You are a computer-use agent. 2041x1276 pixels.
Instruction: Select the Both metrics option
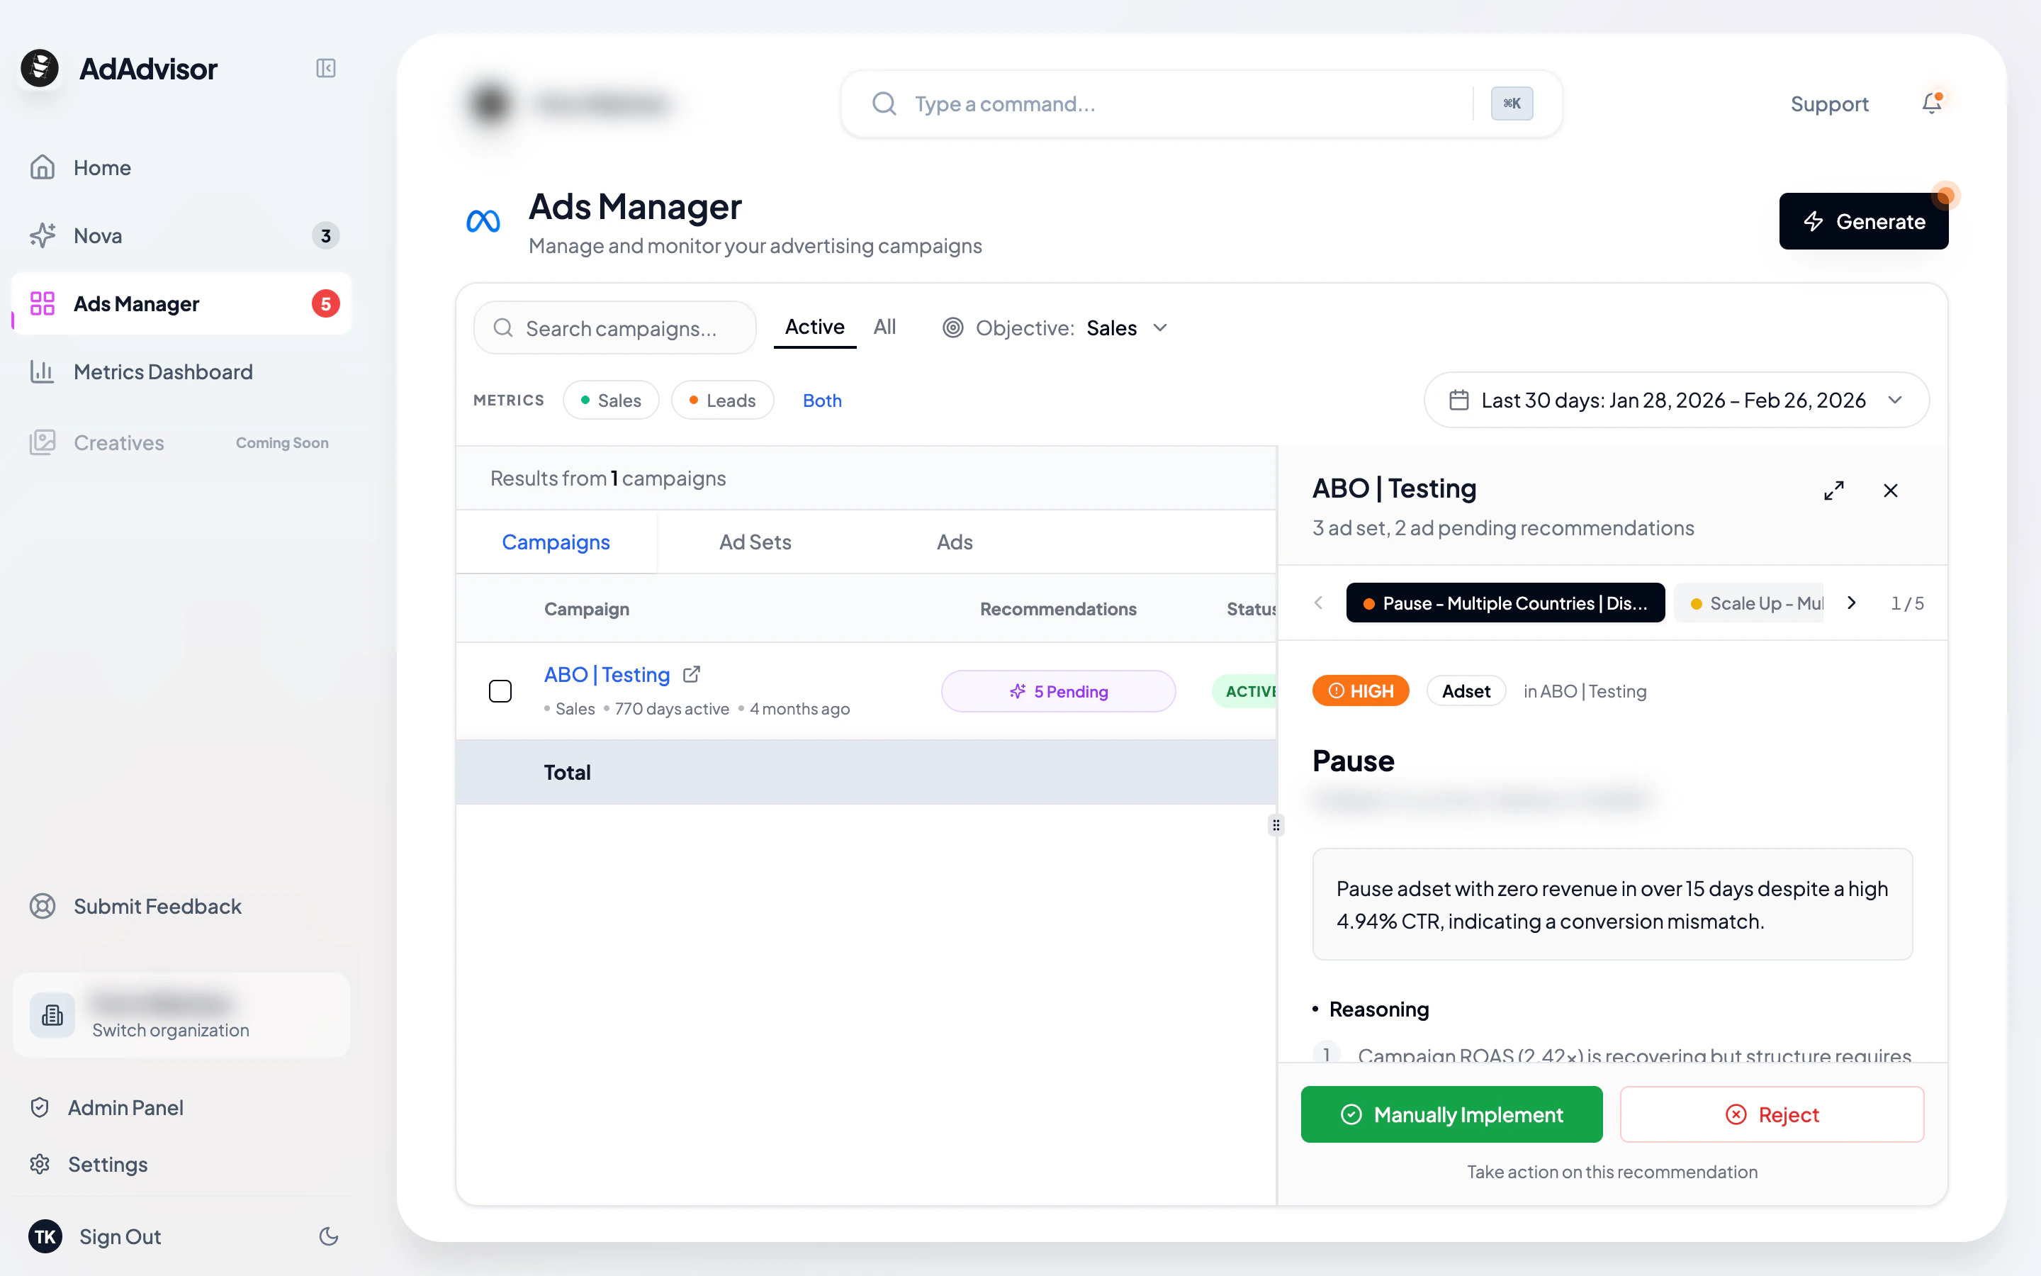822,400
